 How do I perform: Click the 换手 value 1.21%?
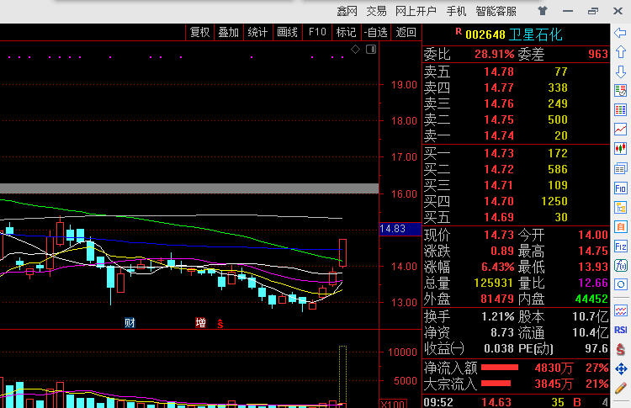(498, 316)
